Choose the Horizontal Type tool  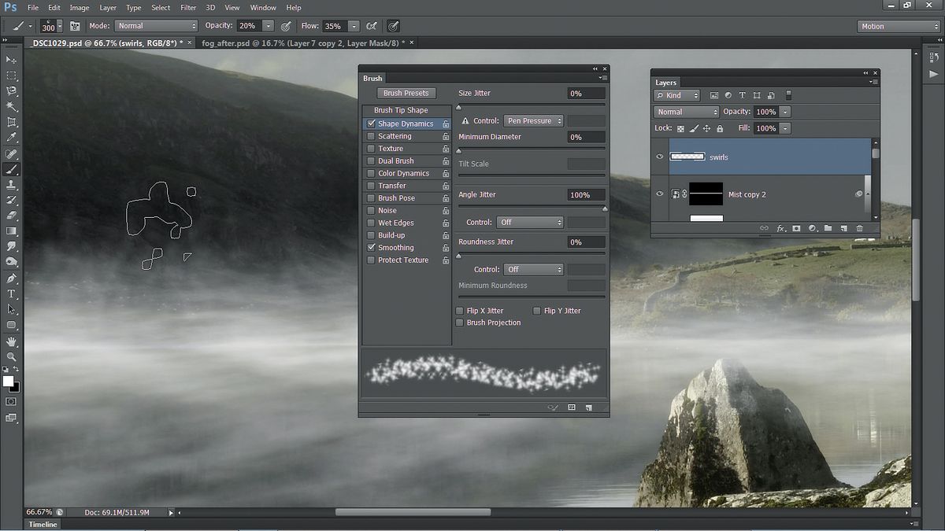point(11,294)
